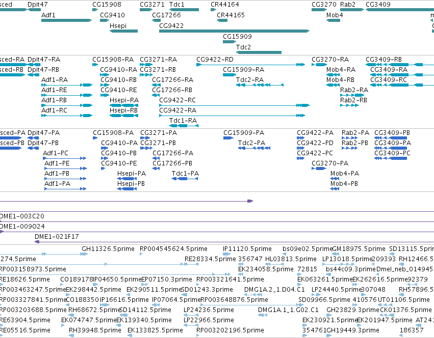Click protein CG9422-PD
Viewport: 434px width, 338px height.
click(x=300, y=148)
